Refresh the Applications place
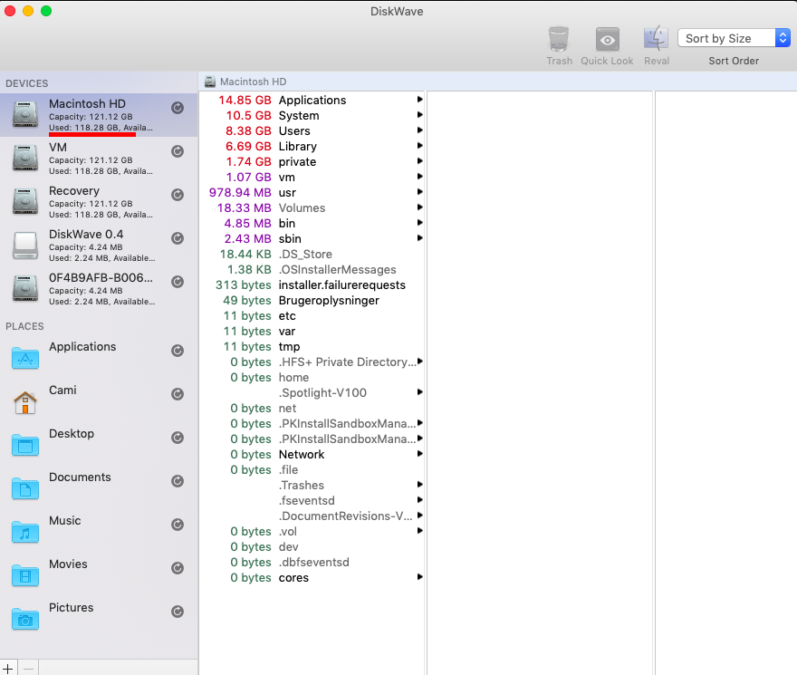This screenshot has width=797, height=675. click(x=178, y=351)
